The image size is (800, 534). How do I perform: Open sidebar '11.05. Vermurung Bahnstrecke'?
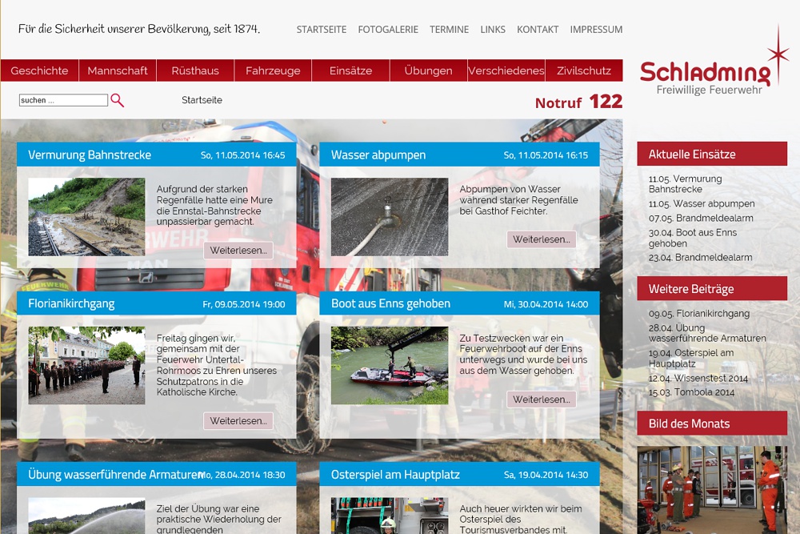coord(686,184)
